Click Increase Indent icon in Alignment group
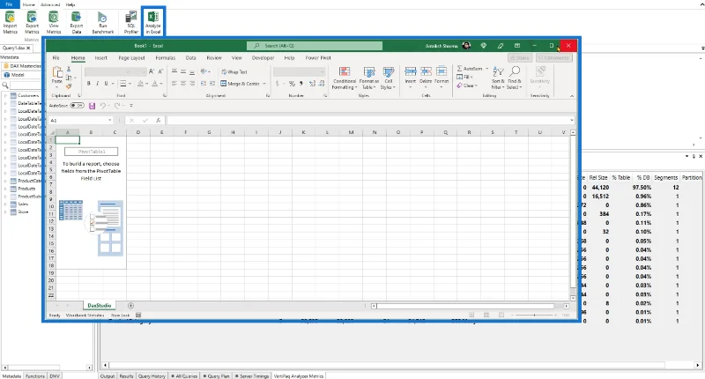The image size is (705, 379). tap(211, 84)
